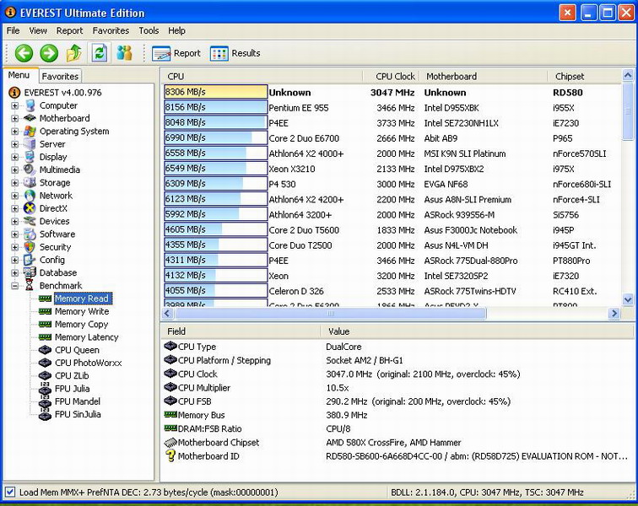The height and width of the screenshot is (506, 638).
Task: Switch to the Favorites tab
Action: 60,76
